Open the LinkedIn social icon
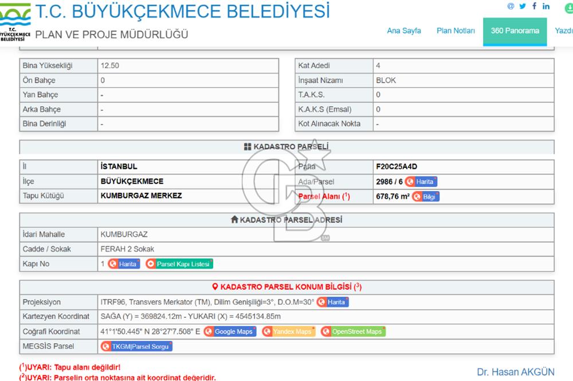 tap(546, 6)
